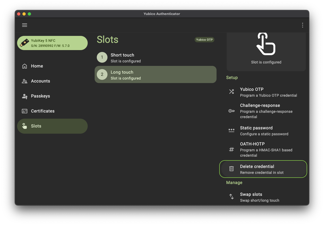Select the YubiKey 5 NFC device card
The image size is (324, 225).
click(52, 43)
